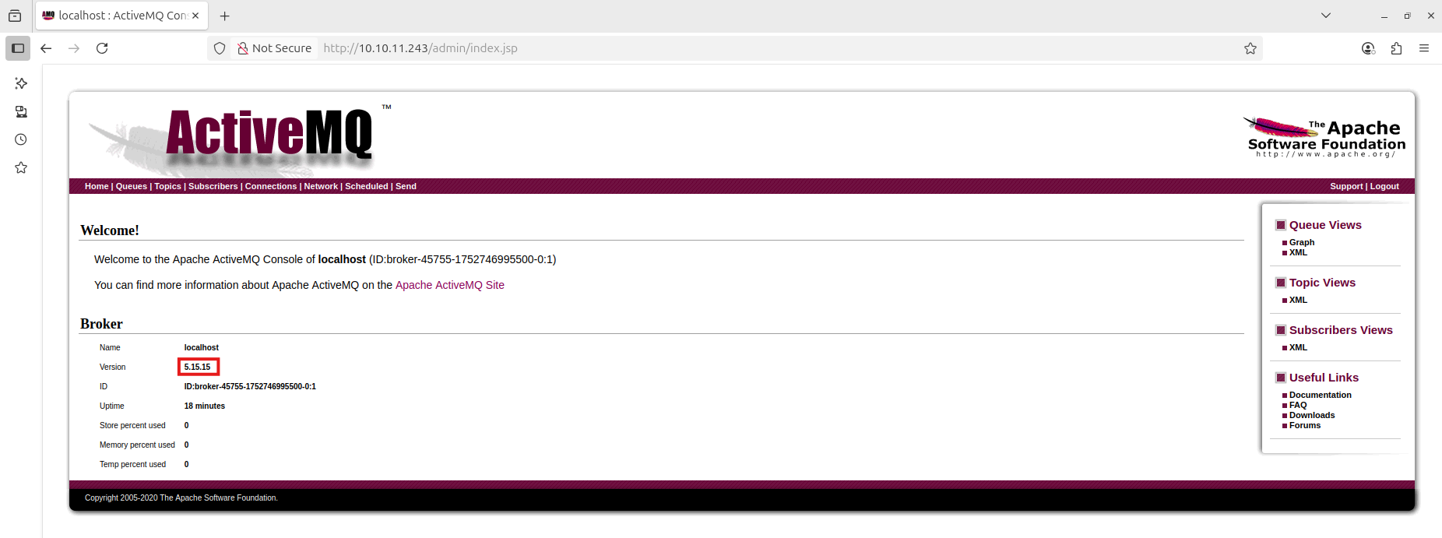Viewport: 1442px width, 538px height.
Task: Open the Queues navigation menu item
Action: (x=131, y=187)
